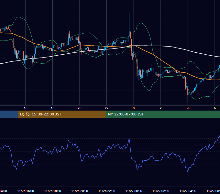Click the '18' hour label on price chart axis
Screen dimensions: 220x194
(52, 108)
